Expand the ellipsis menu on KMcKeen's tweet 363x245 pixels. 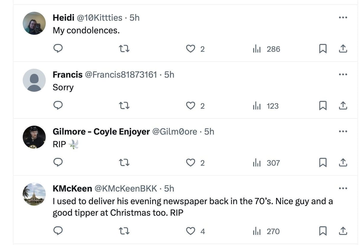(343, 188)
